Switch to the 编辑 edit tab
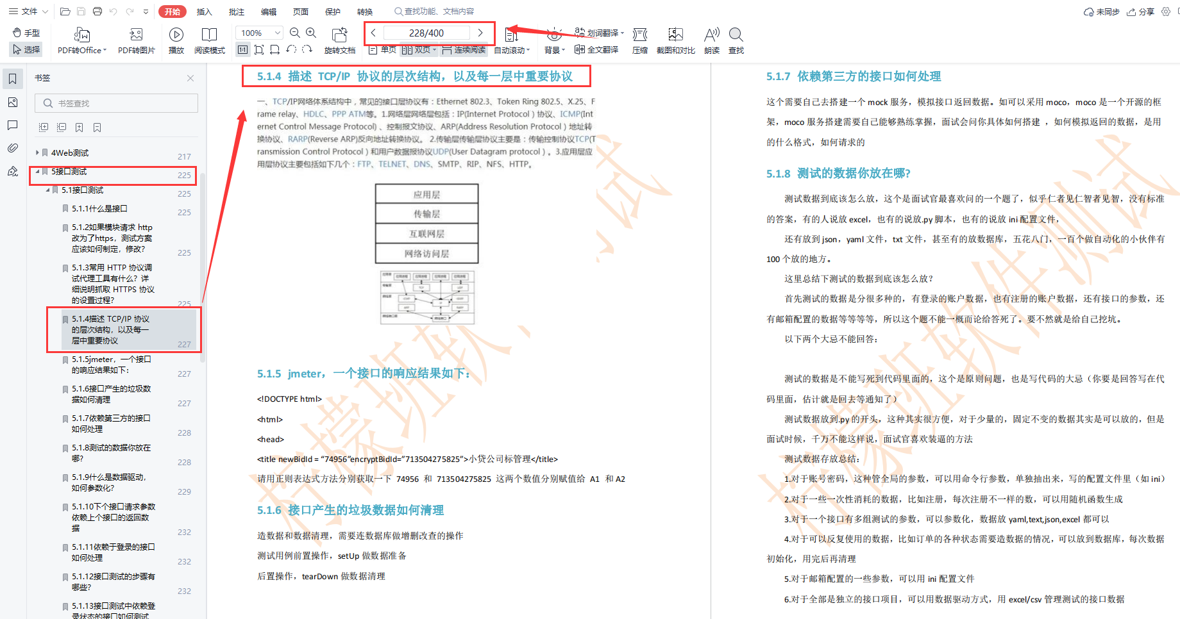The width and height of the screenshot is (1180, 619). (269, 12)
